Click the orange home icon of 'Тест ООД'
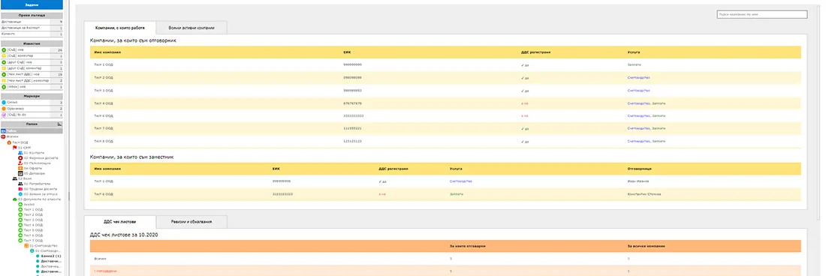 tap(9, 142)
